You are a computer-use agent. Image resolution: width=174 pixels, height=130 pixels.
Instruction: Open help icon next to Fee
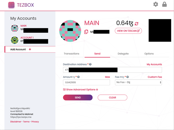coord(128,77)
